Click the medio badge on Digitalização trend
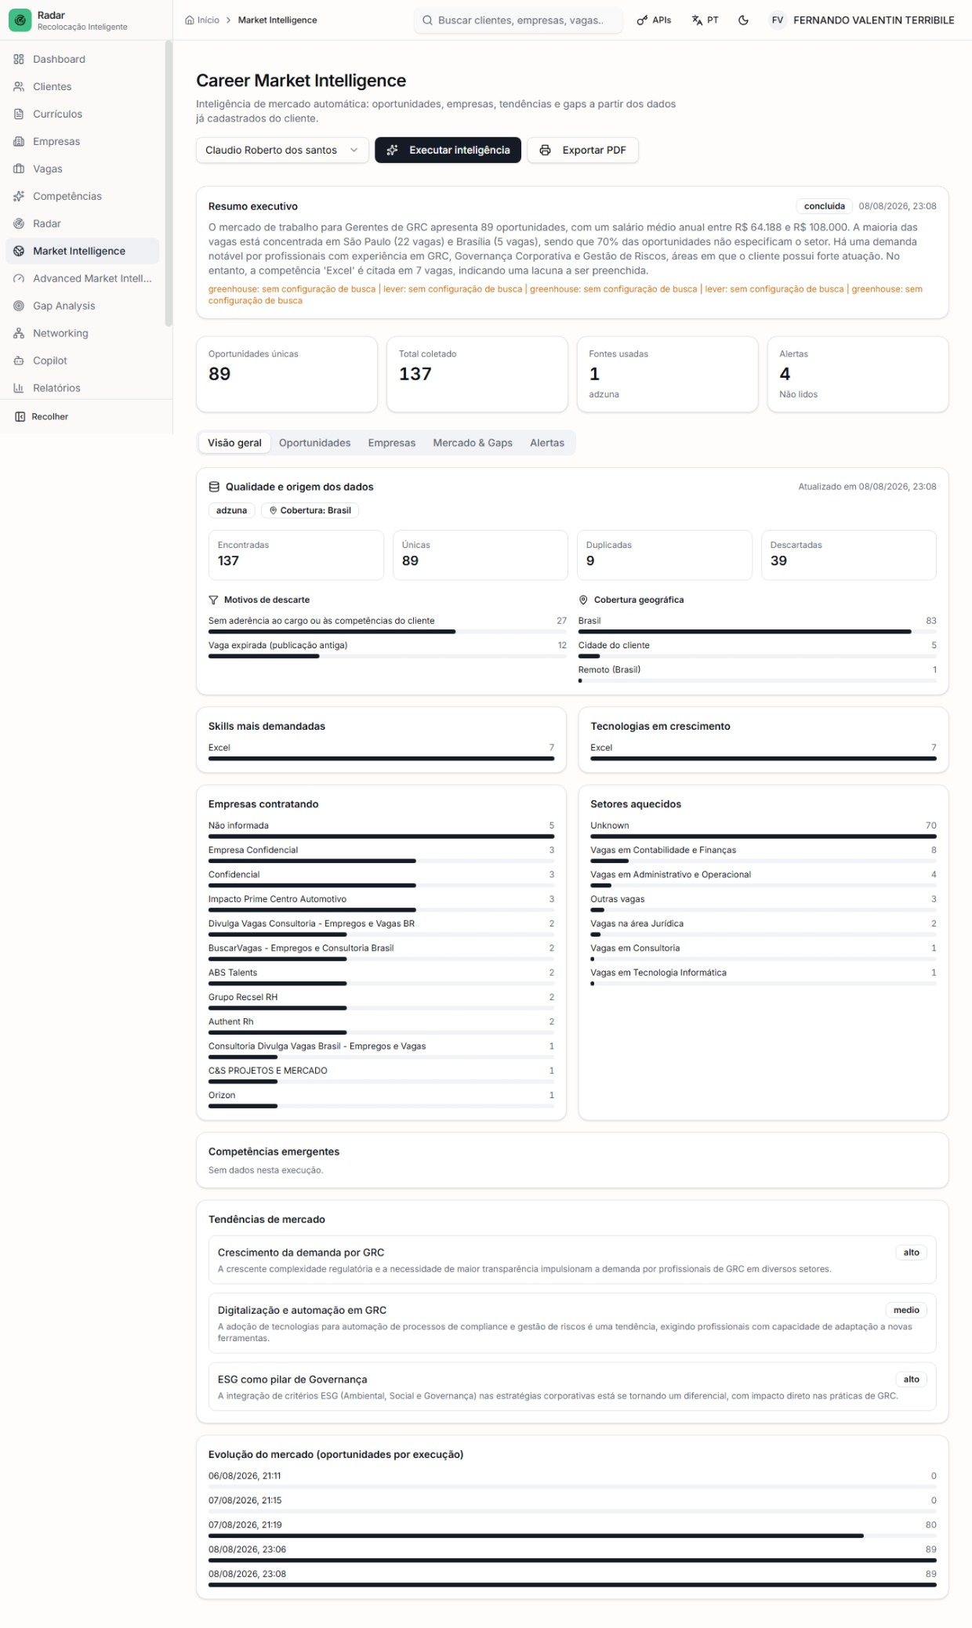 (906, 1310)
